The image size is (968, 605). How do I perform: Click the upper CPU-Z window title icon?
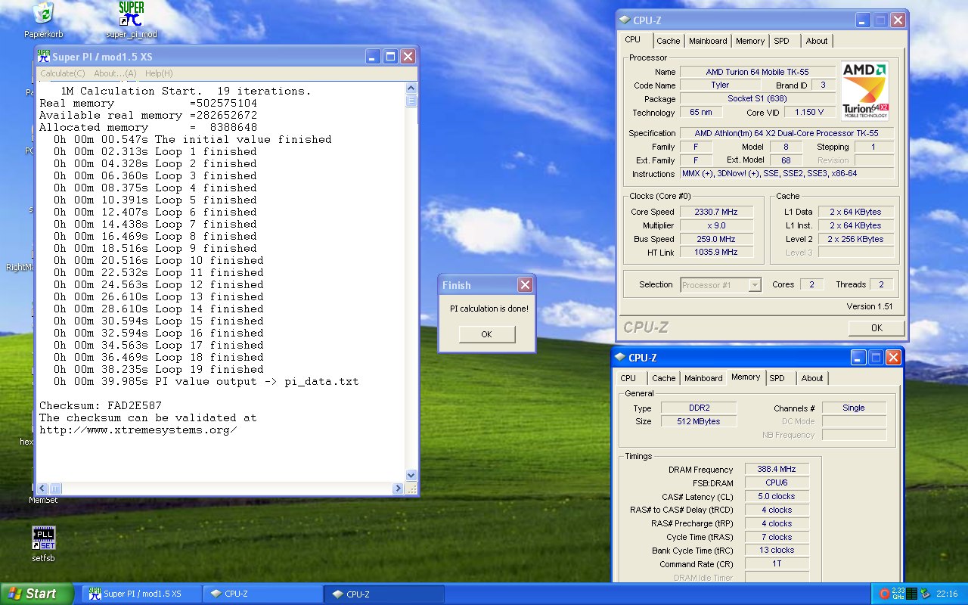[x=625, y=20]
